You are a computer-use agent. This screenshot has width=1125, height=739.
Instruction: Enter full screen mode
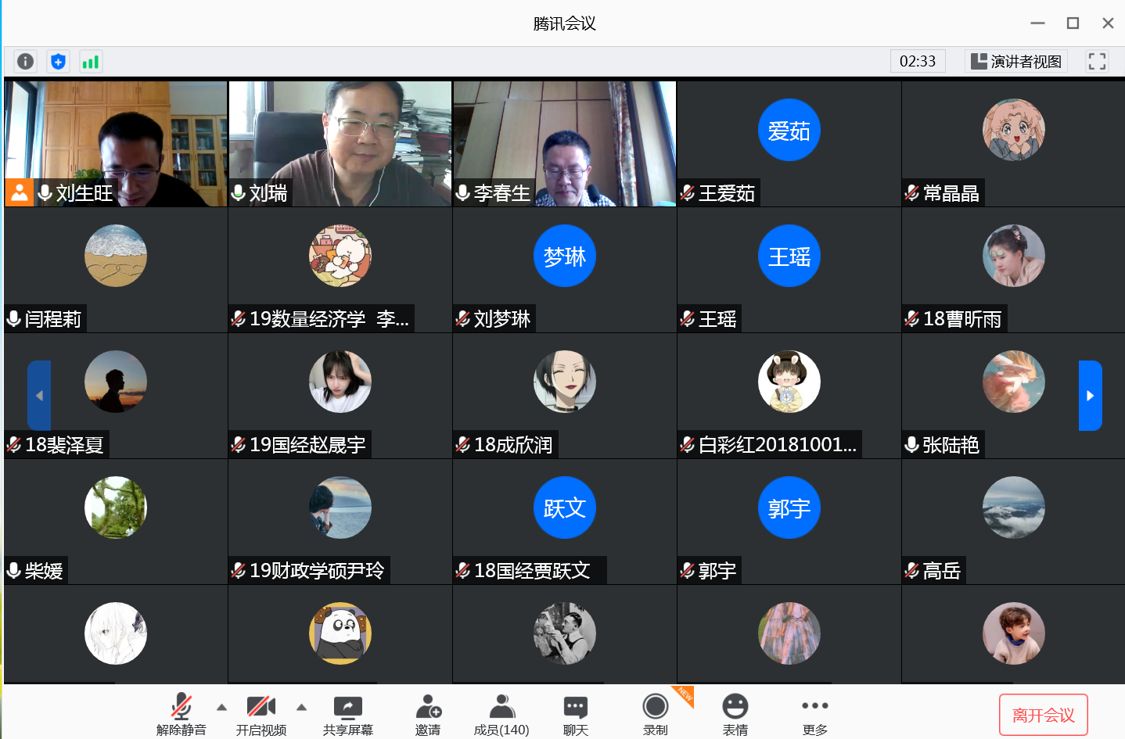tap(1097, 61)
